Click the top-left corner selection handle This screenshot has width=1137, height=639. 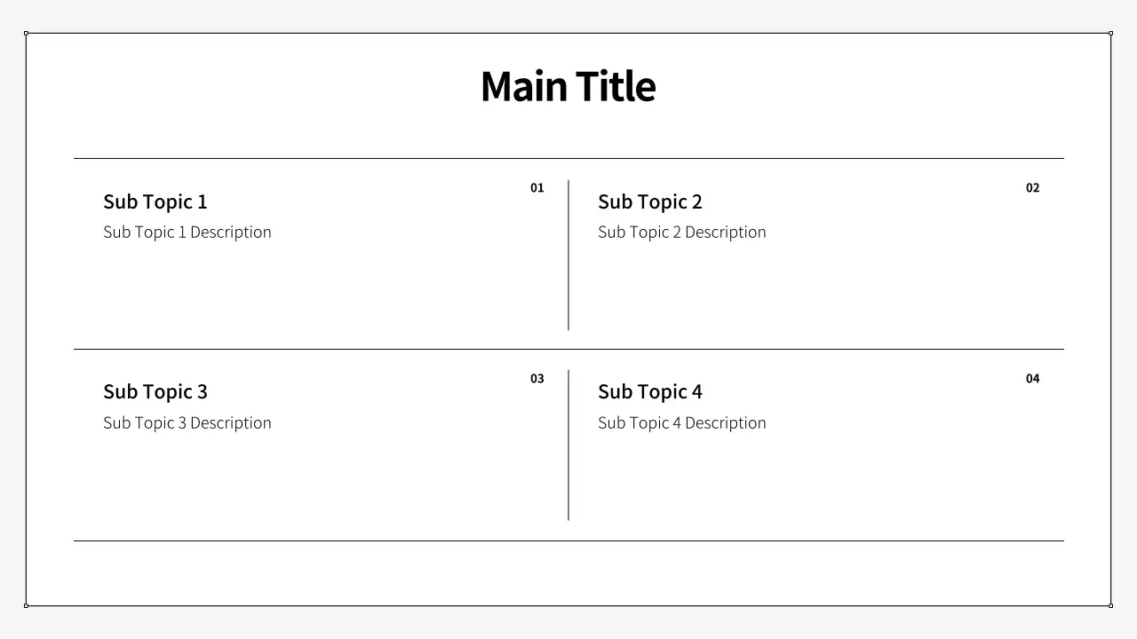(x=26, y=33)
